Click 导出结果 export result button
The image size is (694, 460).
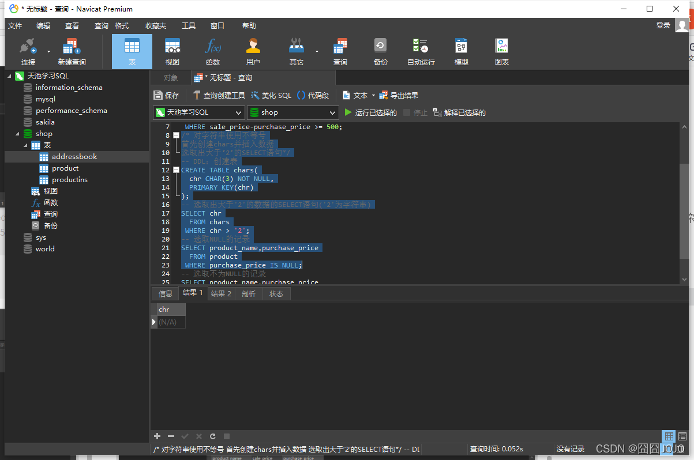point(399,95)
